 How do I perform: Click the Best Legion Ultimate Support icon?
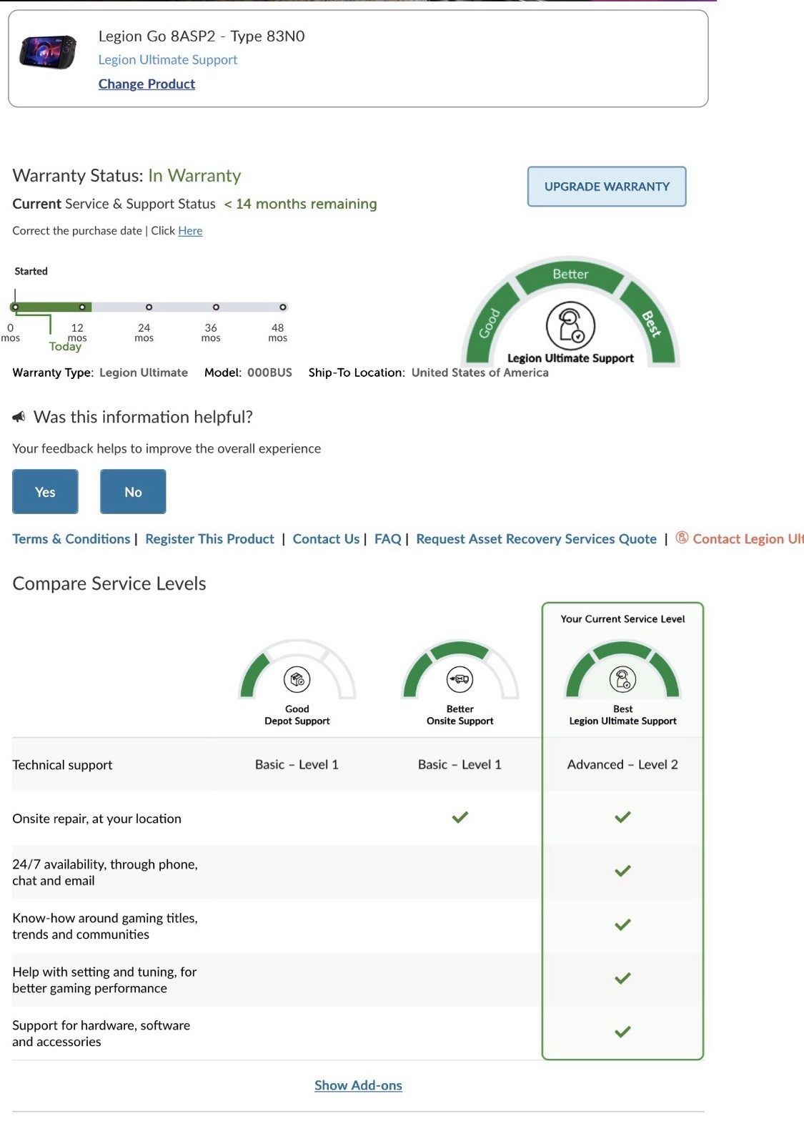(622, 679)
